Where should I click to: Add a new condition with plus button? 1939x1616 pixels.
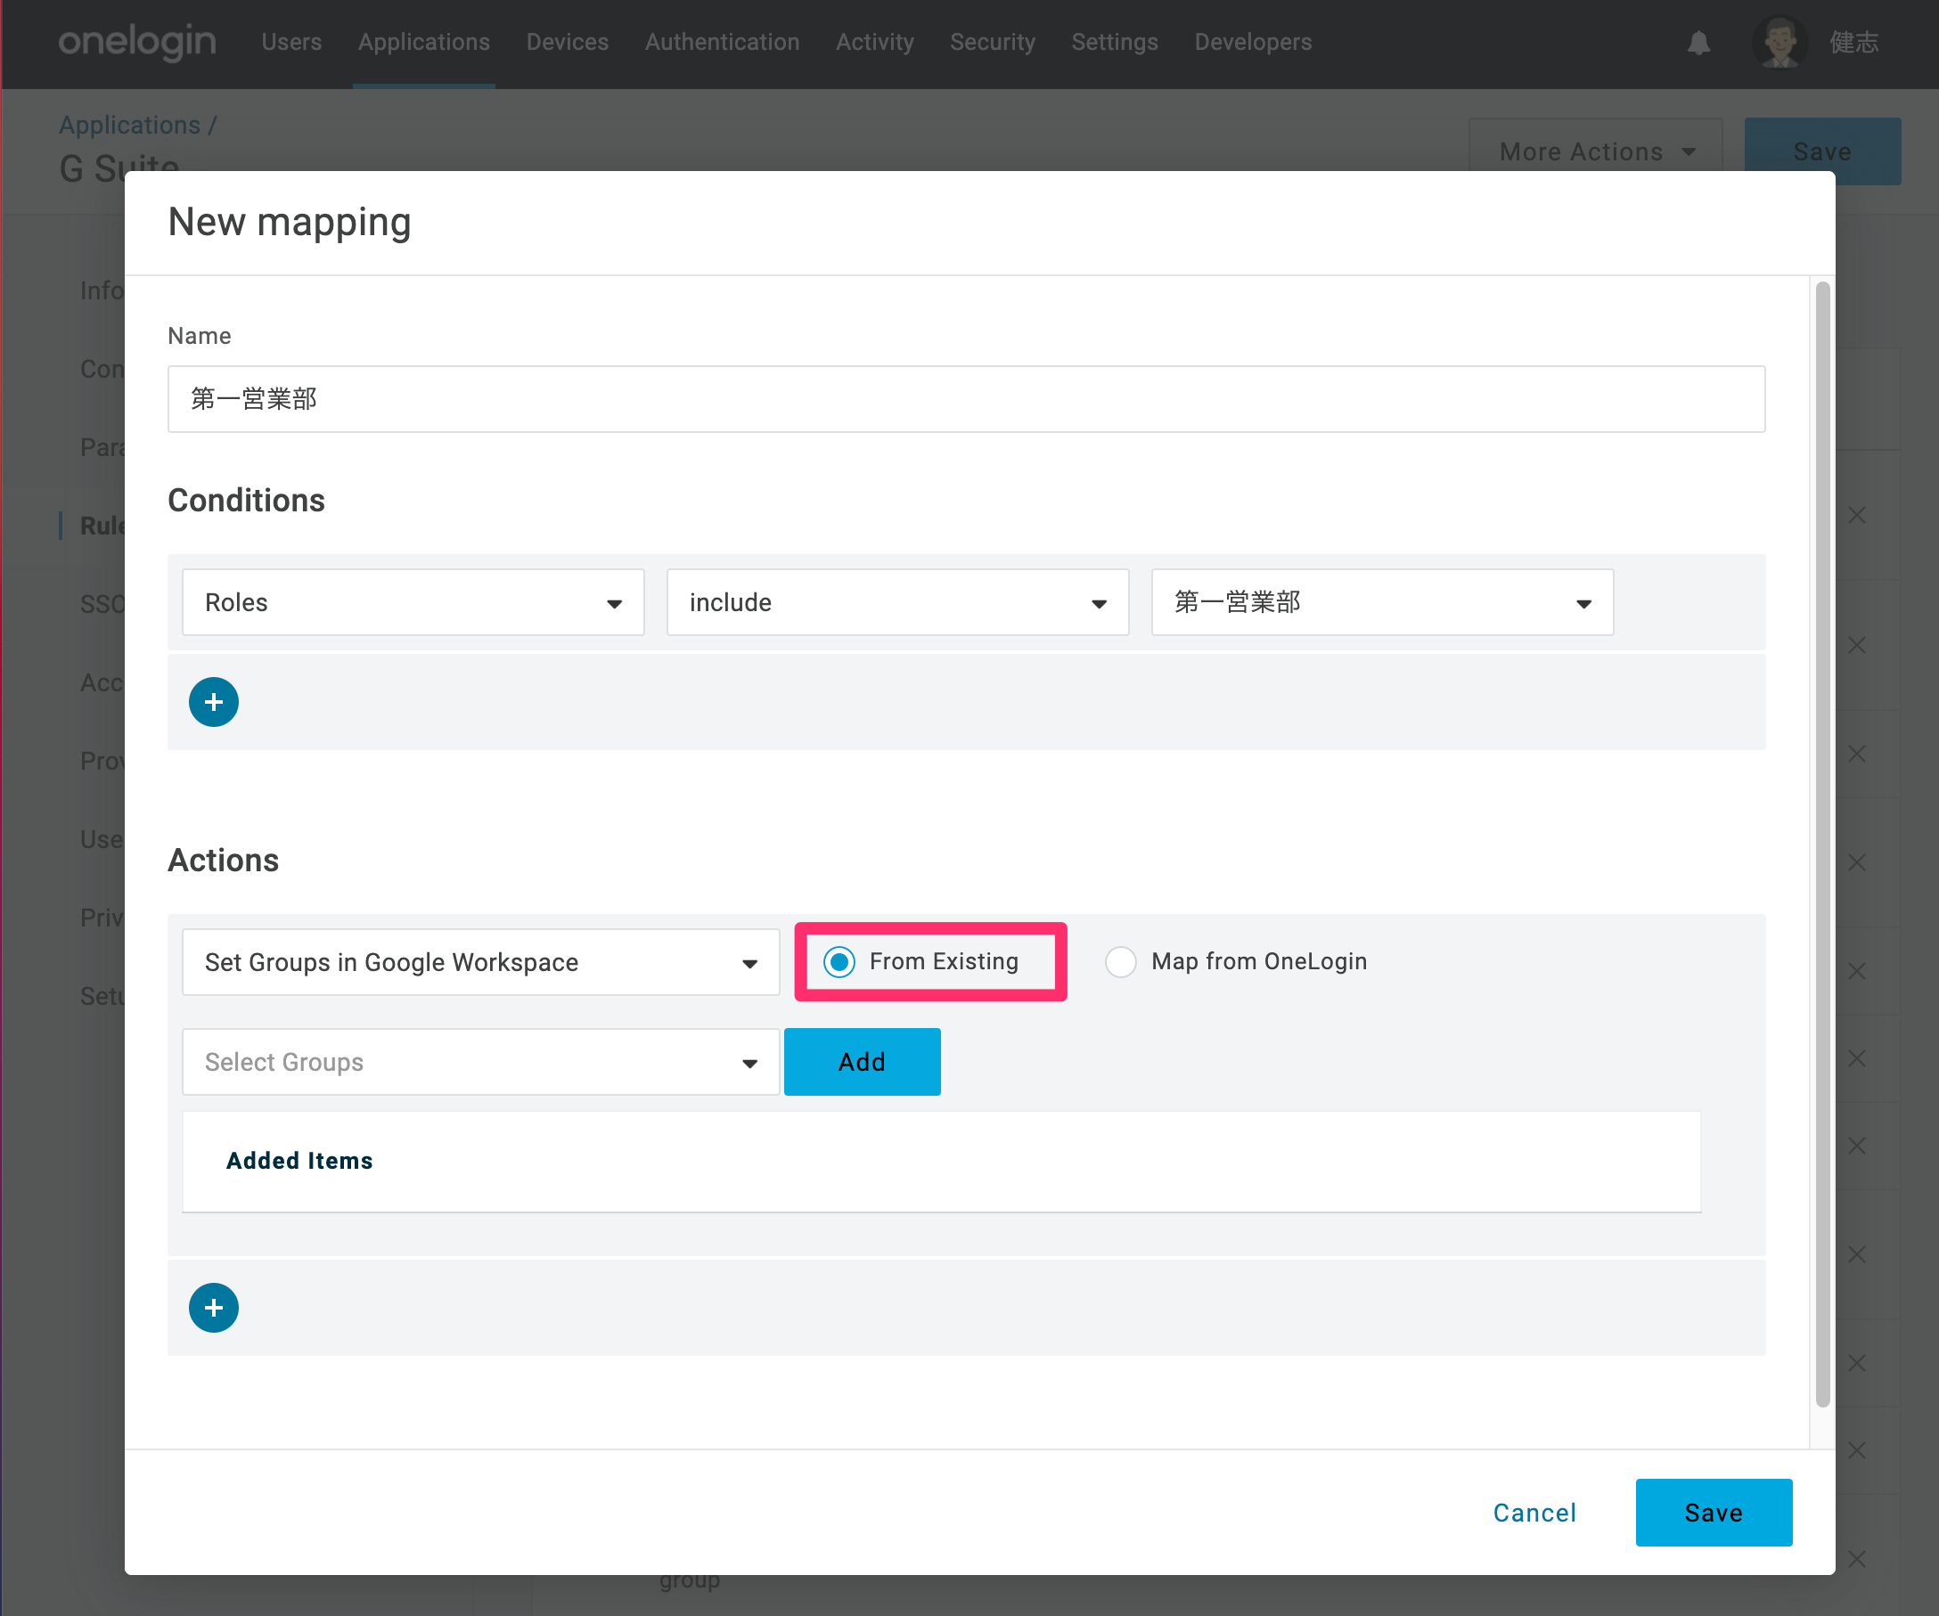point(213,702)
